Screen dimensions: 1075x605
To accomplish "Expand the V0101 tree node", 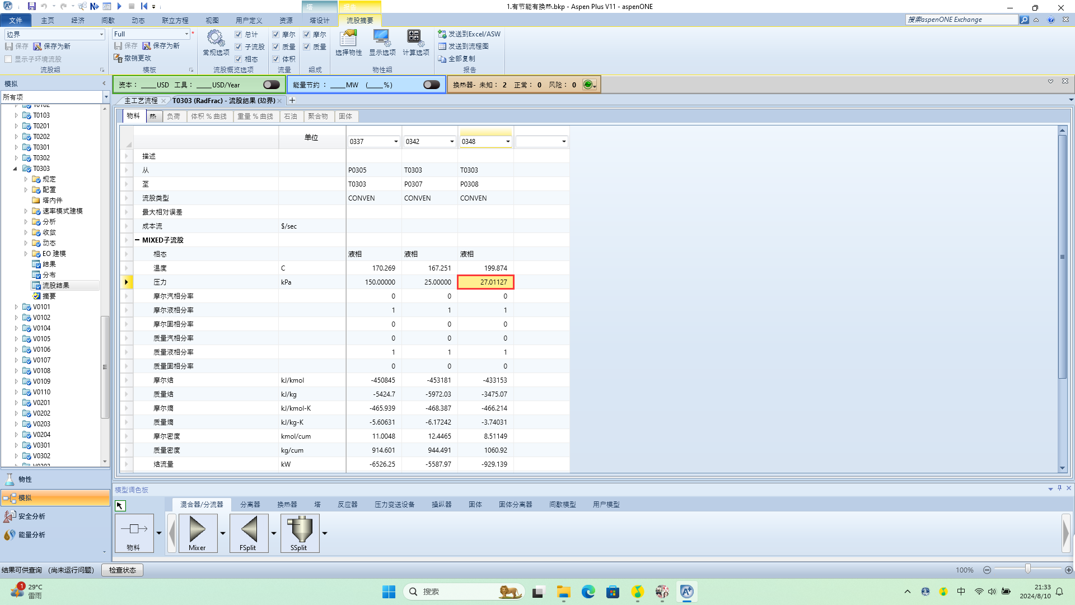I will point(16,307).
